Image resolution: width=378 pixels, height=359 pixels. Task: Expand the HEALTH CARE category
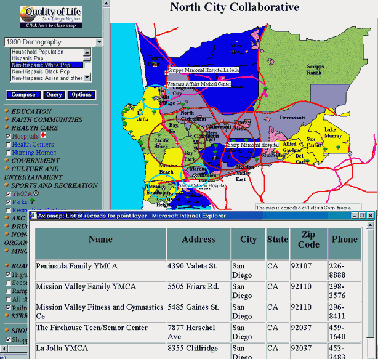[37, 128]
